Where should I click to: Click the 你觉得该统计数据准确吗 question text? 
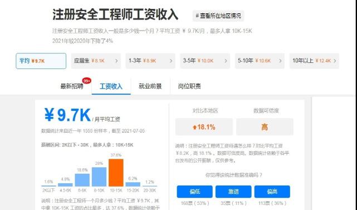pyautogui.click(x=234, y=175)
